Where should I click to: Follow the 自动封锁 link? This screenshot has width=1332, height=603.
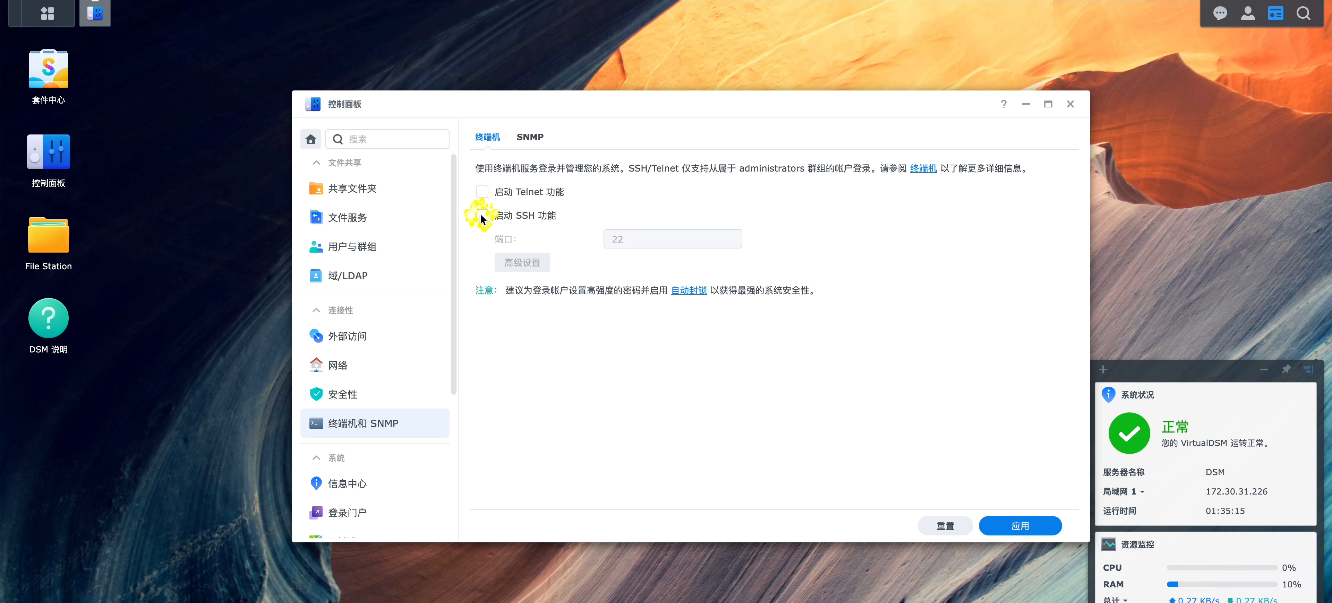pyautogui.click(x=688, y=290)
